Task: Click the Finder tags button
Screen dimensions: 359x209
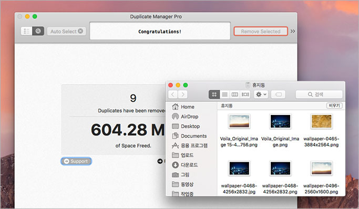Action: 278,95
